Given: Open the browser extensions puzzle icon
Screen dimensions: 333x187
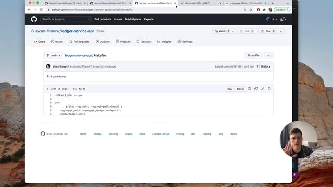Looking at the screenshot, I should 264,10.
